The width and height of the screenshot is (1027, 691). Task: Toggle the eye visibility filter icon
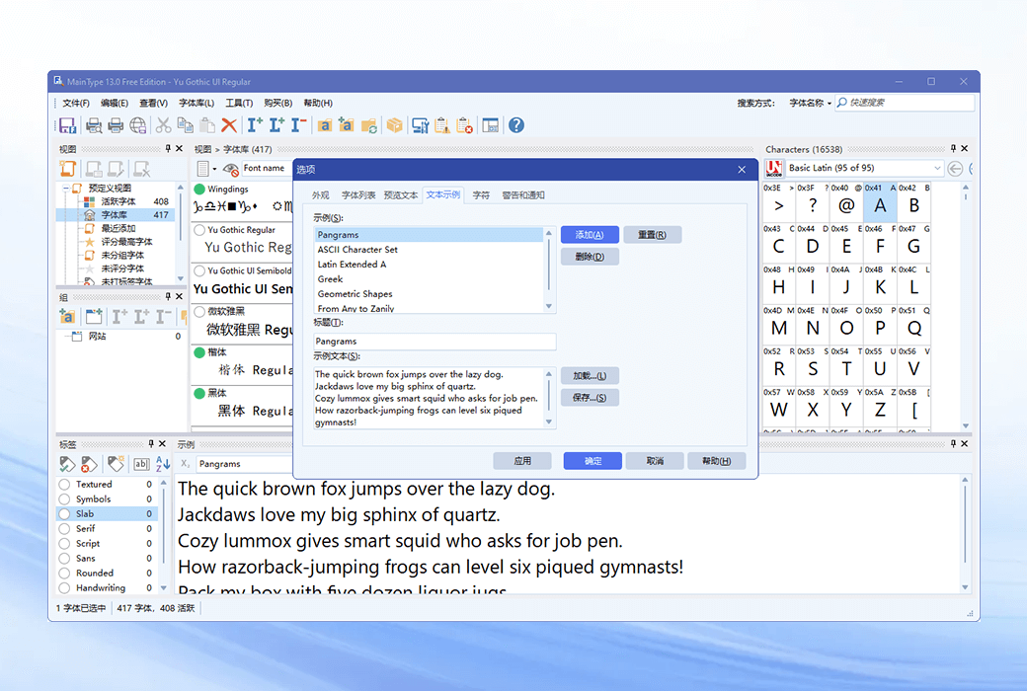tap(230, 169)
